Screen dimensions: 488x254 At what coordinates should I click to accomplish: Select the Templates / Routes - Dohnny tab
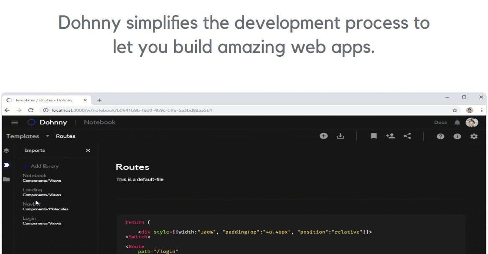click(x=47, y=100)
